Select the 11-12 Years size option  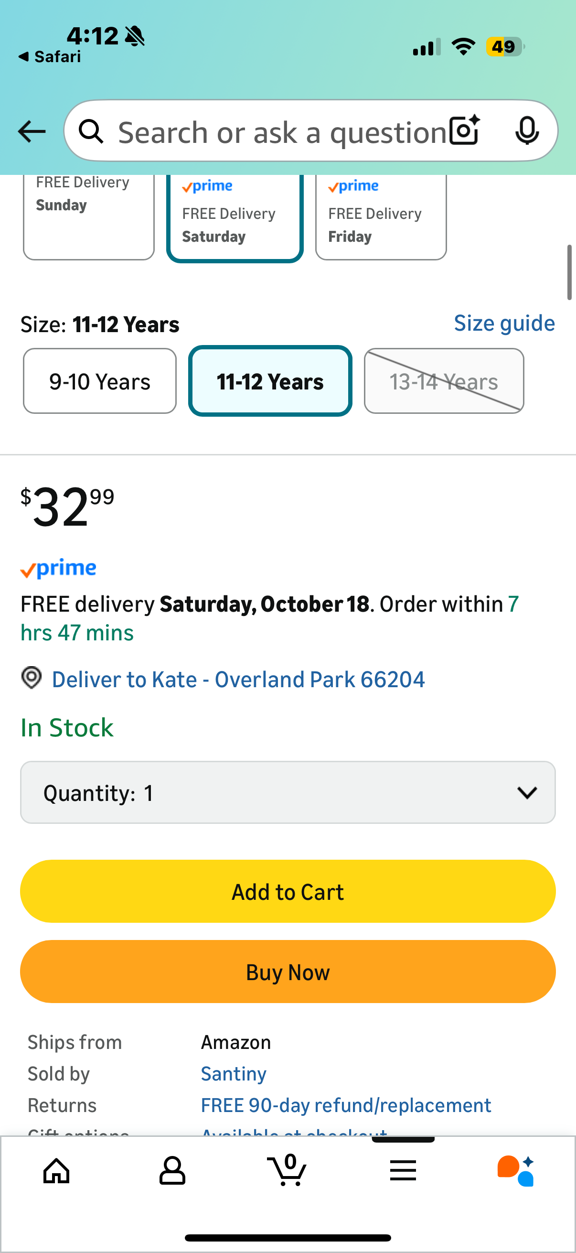(270, 381)
